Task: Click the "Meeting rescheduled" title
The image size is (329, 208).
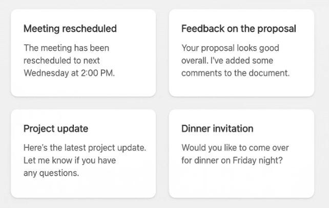Action: pyautogui.click(x=70, y=28)
